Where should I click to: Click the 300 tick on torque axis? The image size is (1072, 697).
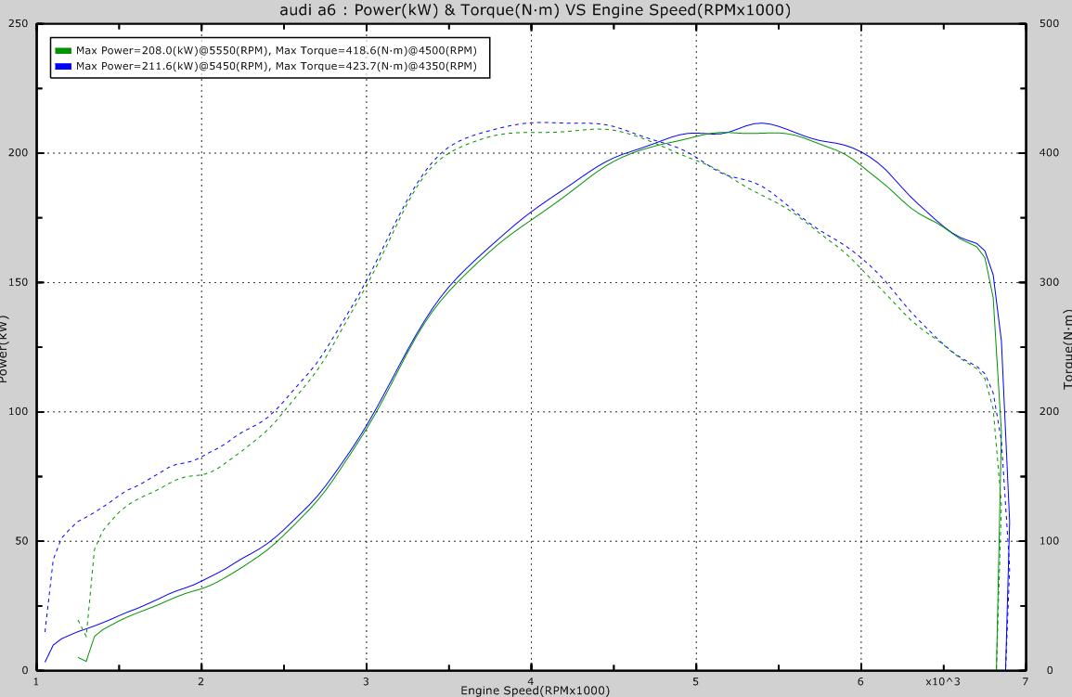click(1050, 282)
